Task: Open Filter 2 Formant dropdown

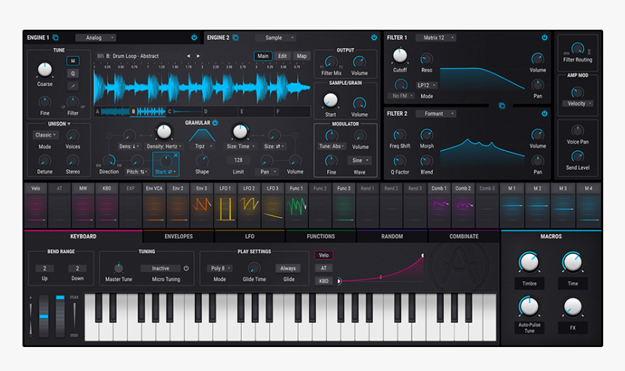Action: pos(435,113)
